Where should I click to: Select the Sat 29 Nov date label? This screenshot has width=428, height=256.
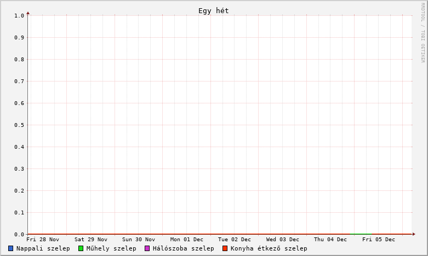pyautogui.click(x=91, y=240)
